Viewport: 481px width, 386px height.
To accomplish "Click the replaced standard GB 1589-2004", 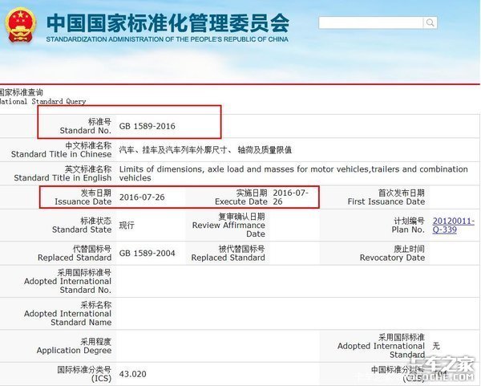I will [147, 254].
